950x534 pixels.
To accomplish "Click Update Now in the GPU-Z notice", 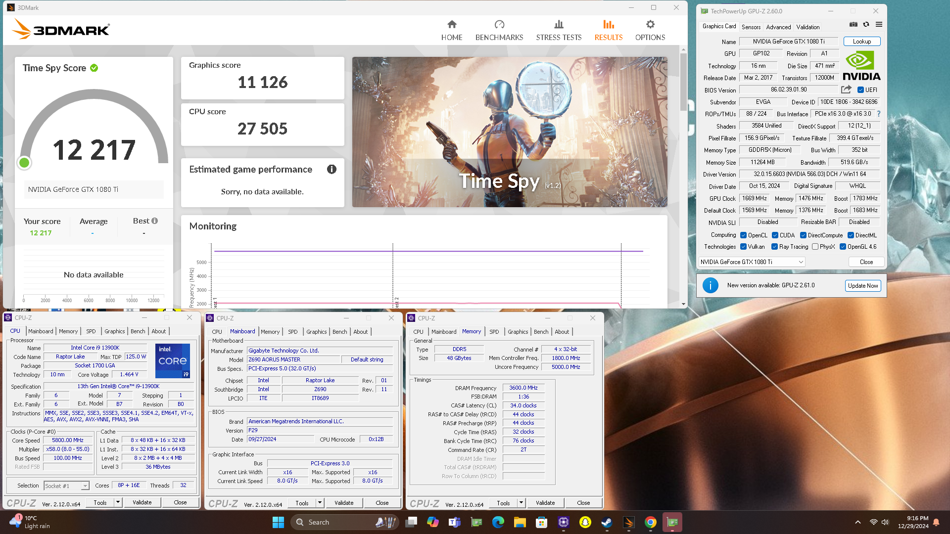I will tap(863, 286).
